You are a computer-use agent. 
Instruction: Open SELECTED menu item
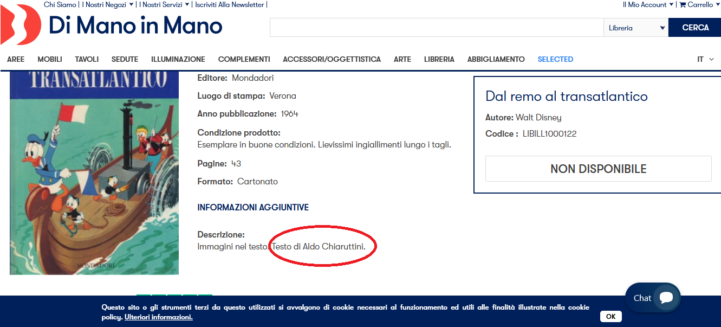coord(555,59)
